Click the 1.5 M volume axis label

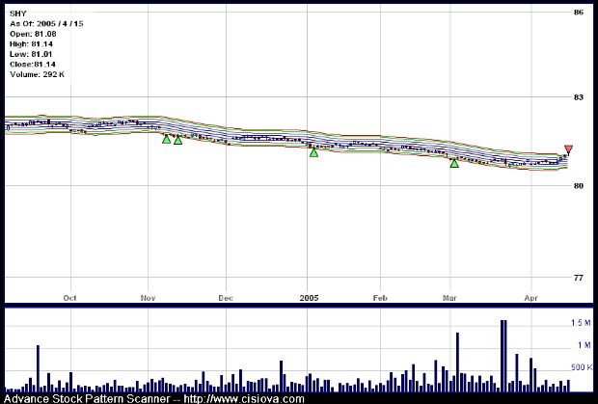(x=581, y=323)
